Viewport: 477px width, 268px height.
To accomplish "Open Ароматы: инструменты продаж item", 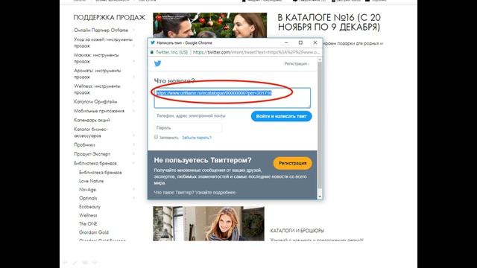I will coord(98,74).
